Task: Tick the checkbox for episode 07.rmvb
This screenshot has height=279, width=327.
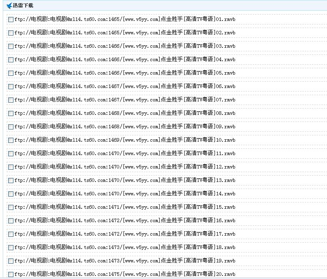Action: point(11,100)
